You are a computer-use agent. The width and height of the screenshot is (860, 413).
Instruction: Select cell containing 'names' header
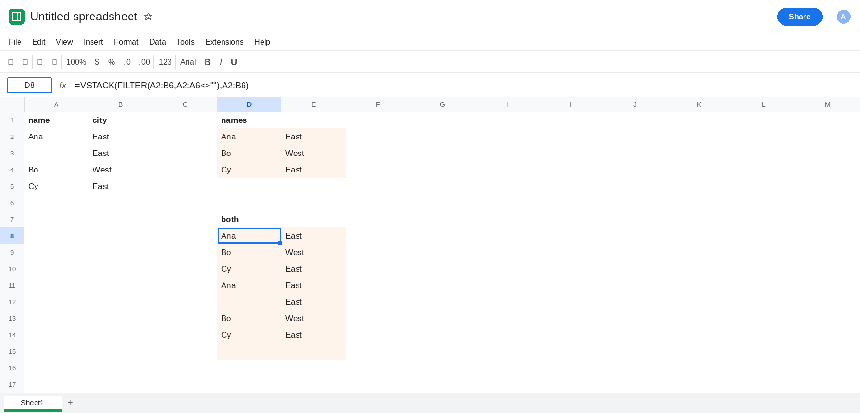tap(249, 120)
